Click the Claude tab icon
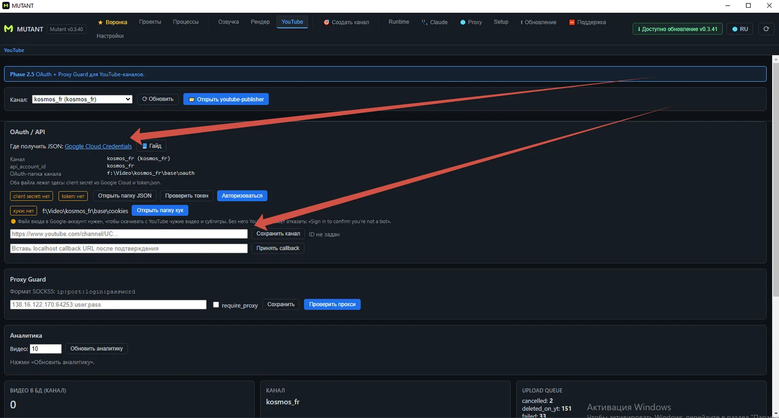This screenshot has width=779, height=418. [425, 22]
